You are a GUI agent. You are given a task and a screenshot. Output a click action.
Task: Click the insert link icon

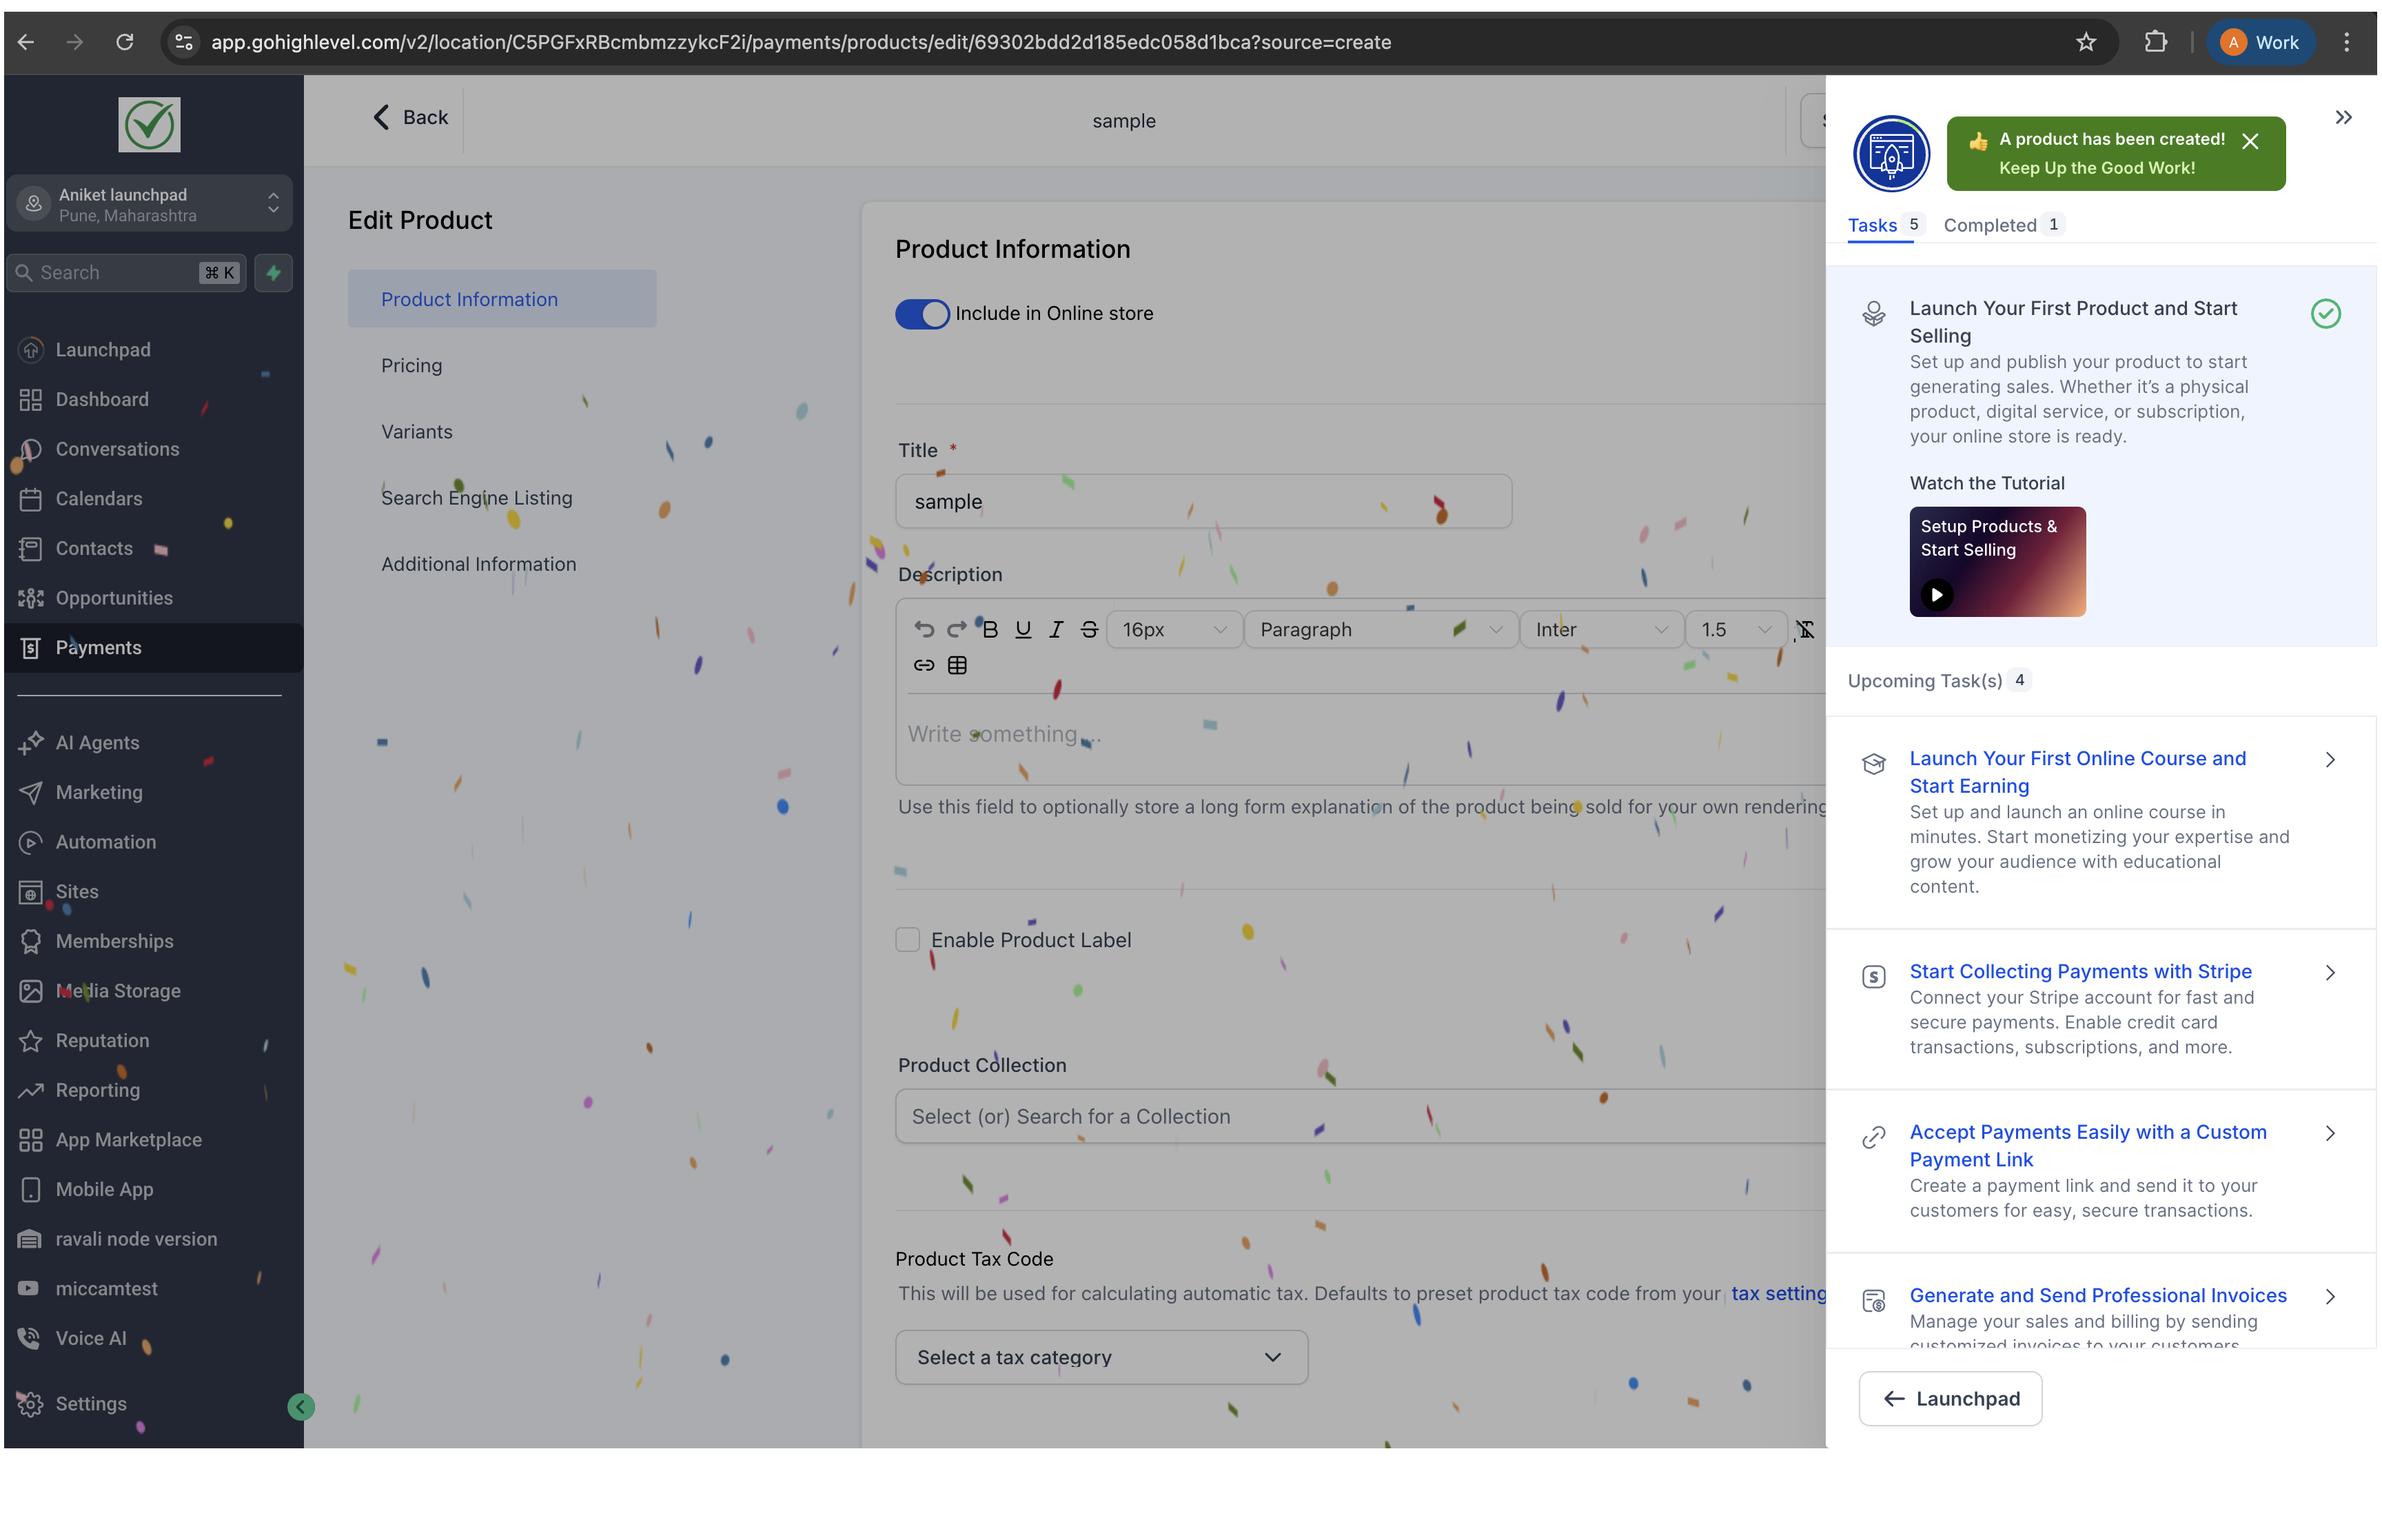point(924,665)
